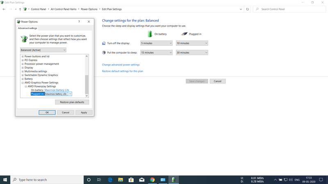This screenshot has height=184, width=328.
Task: Click the Cortana circle icon
Action: 89,180
